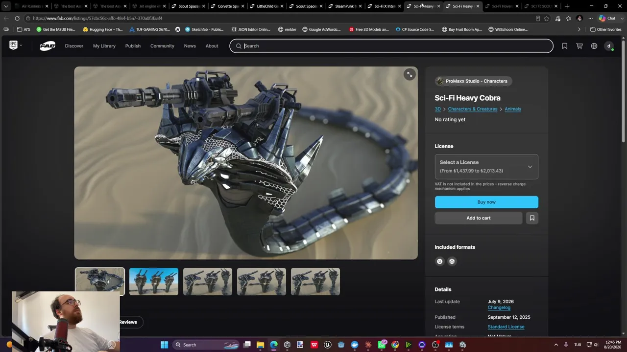Reload the page with the refresh icon
This screenshot has height=352, width=627.
click(x=17, y=18)
